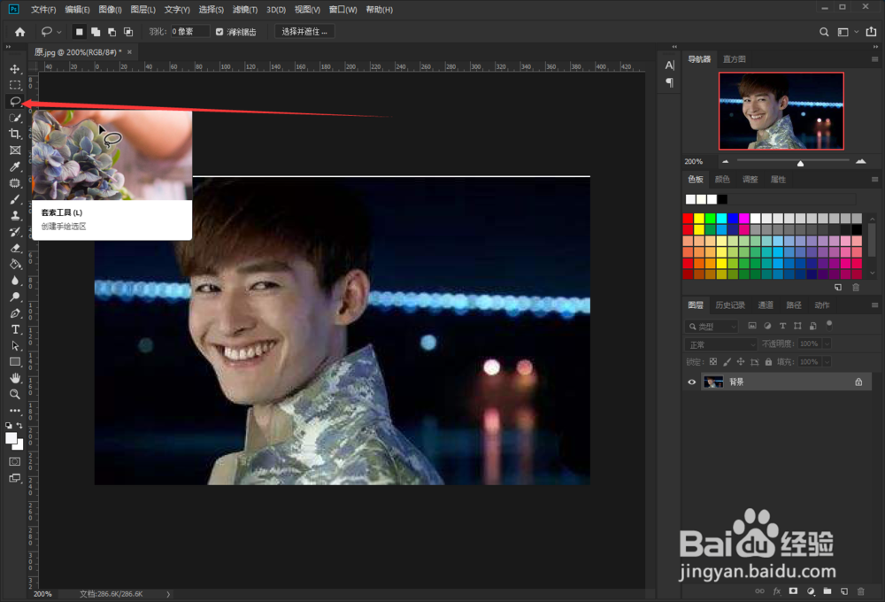The width and height of the screenshot is (885, 602).
Task: Select the Dodge tool
Action: pyautogui.click(x=15, y=297)
